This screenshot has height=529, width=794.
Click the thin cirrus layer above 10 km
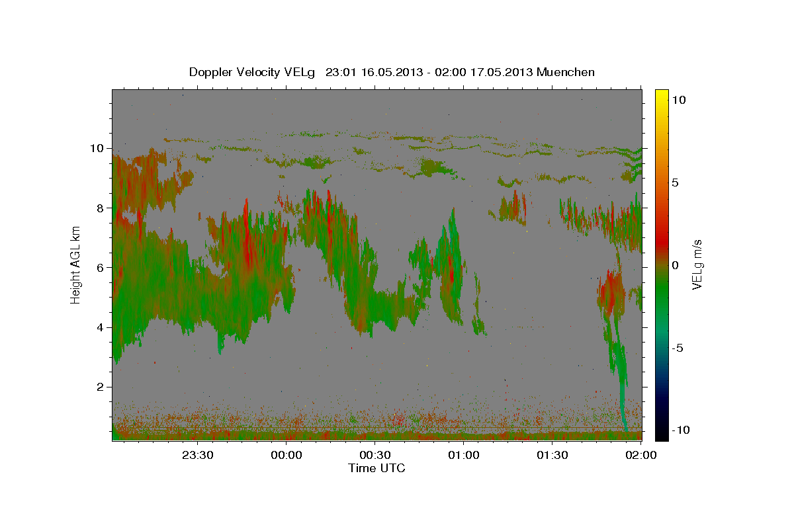tap(397, 139)
